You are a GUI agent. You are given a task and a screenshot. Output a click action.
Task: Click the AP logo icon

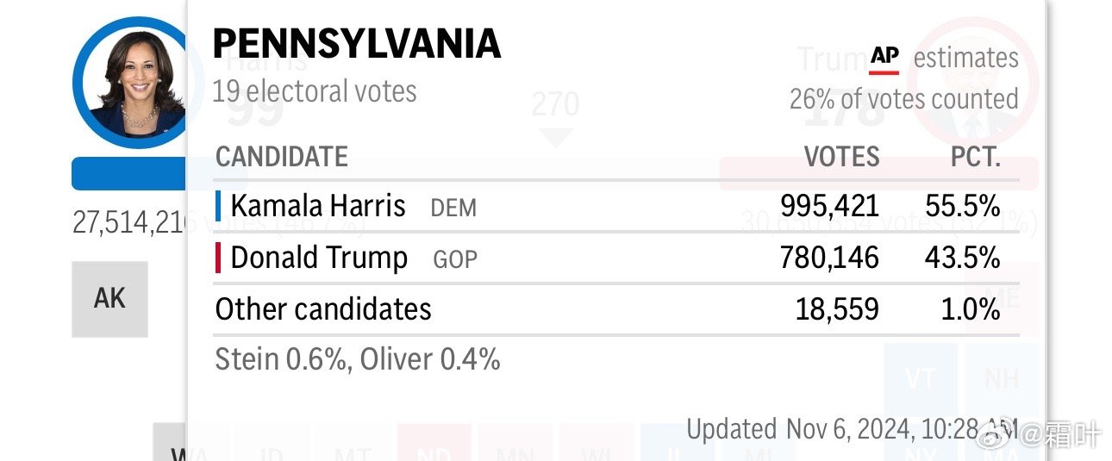click(x=884, y=59)
